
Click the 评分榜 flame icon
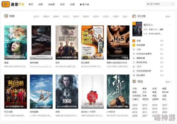(134, 16)
